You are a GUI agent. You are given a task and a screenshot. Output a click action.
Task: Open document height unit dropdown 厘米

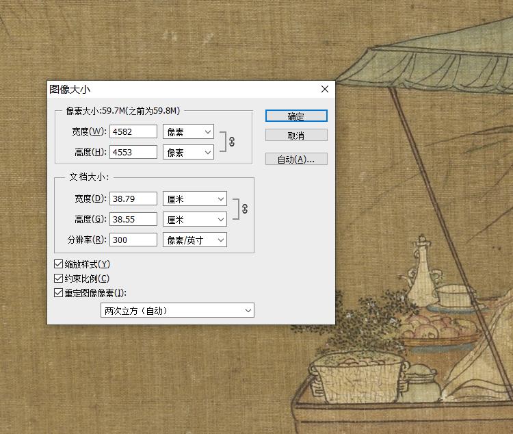[195, 220]
